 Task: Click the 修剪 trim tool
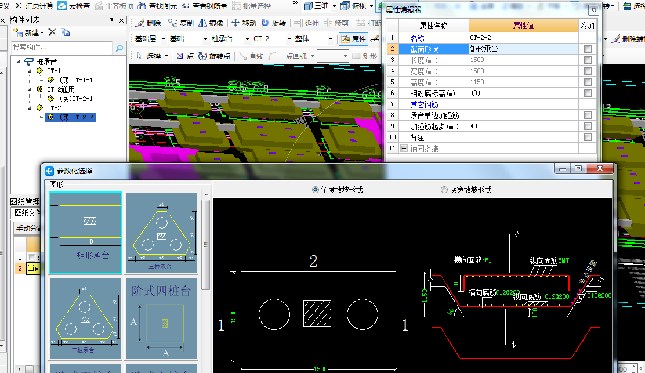click(x=336, y=23)
